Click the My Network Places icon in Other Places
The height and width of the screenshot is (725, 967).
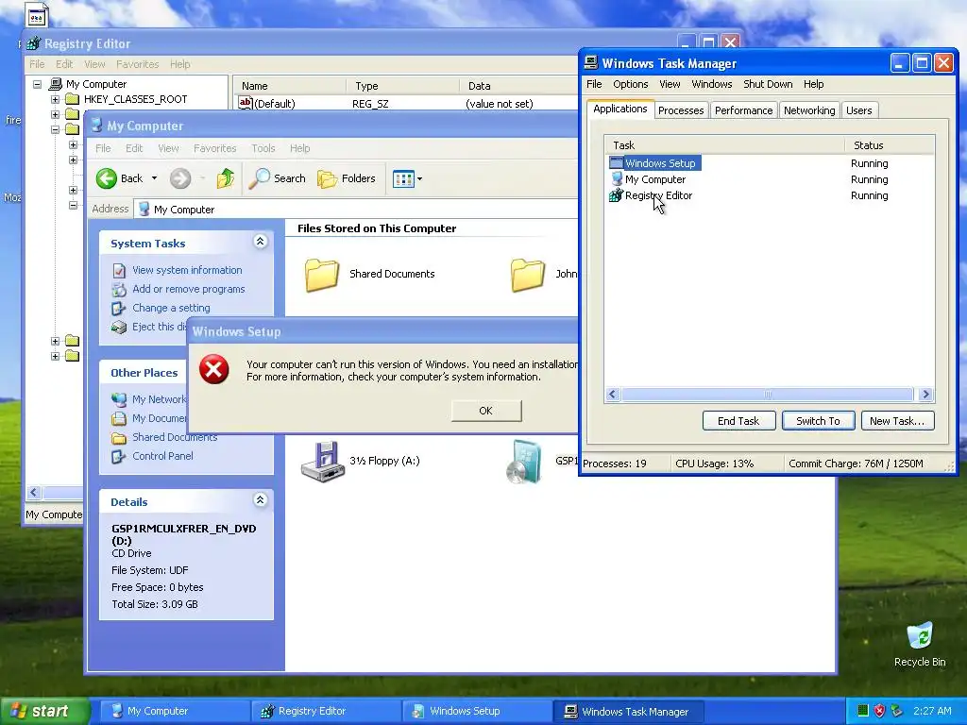(x=118, y=399)
